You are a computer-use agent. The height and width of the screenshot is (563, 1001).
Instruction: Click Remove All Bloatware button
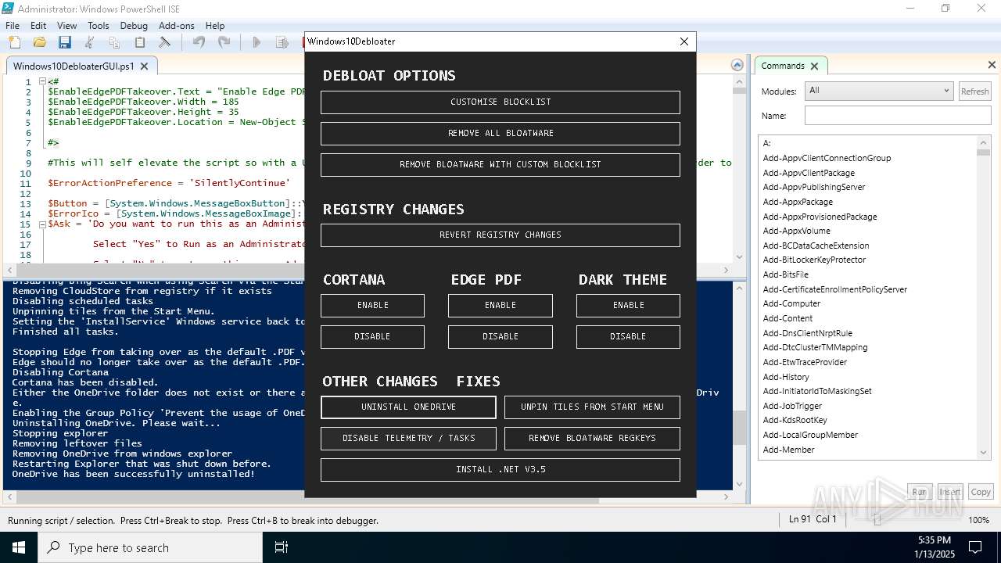click(500, 134)
